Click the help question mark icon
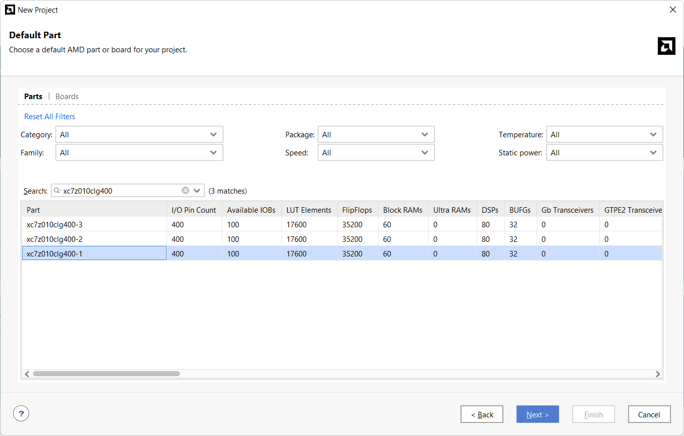Viewport: 684px width, 436px height. 21,414
